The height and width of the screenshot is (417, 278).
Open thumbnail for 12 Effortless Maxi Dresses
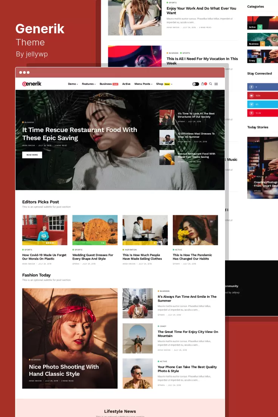pyautogui.click(x=167, y=137)
